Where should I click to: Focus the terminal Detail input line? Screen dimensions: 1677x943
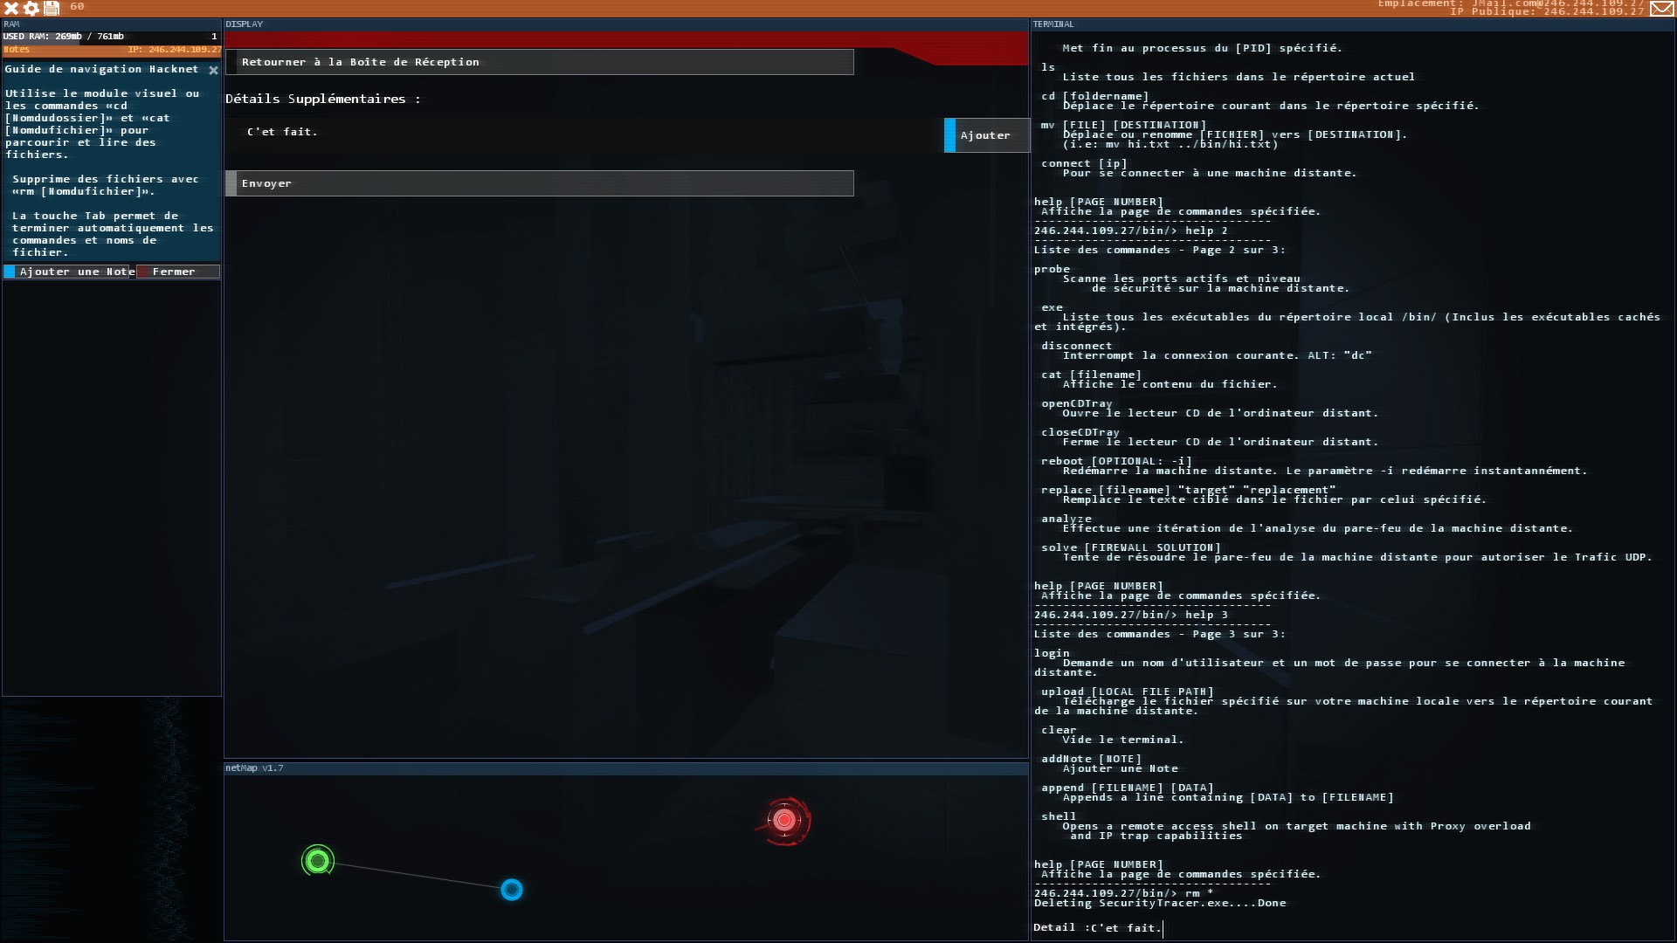tap(1352, 928)
